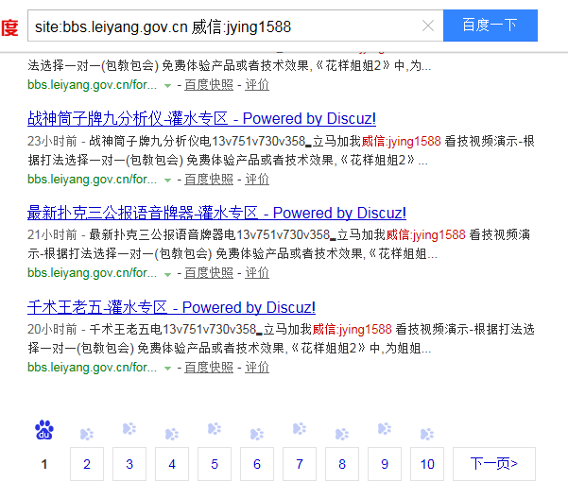Click the Baidu paw logo above page 1

click(x=44, y=431)
